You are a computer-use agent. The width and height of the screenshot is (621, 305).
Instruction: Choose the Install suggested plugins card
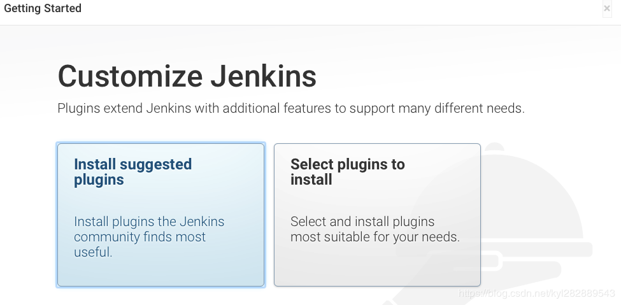pos(161,215)
